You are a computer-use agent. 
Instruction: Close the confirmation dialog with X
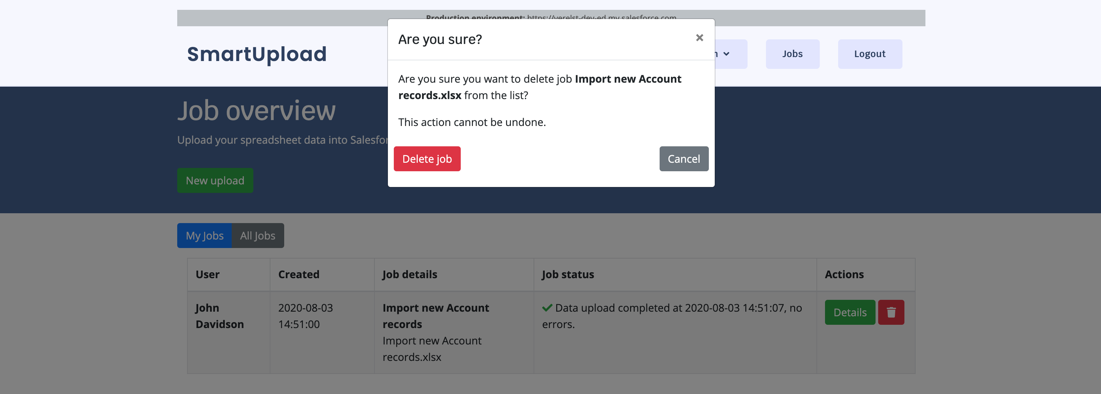[699, 38]
